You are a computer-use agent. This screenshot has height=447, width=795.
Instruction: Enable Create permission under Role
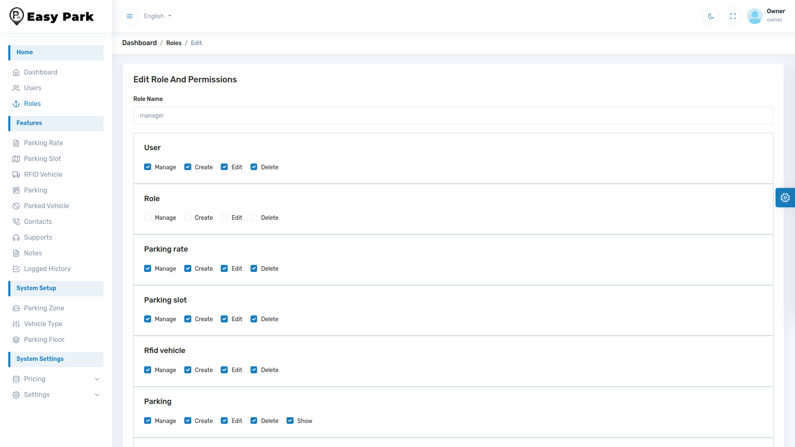click(x=188, y=218)
